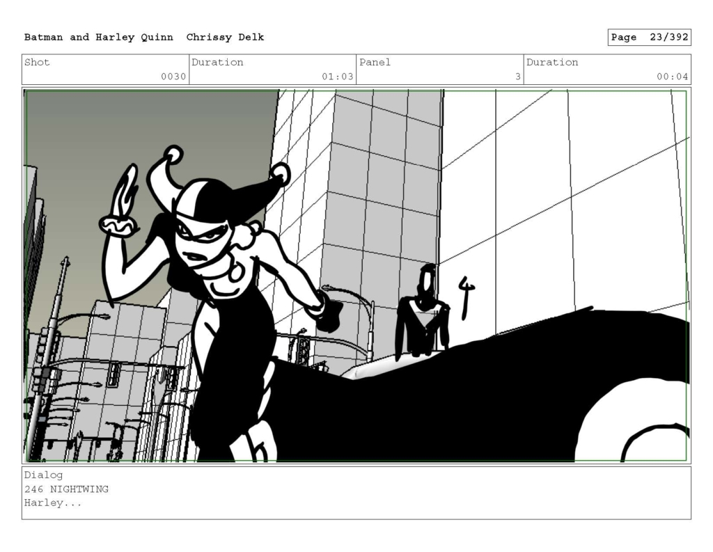Click the "Panel" field label
This screenshot has width=713, height=552.
[375, 62]
